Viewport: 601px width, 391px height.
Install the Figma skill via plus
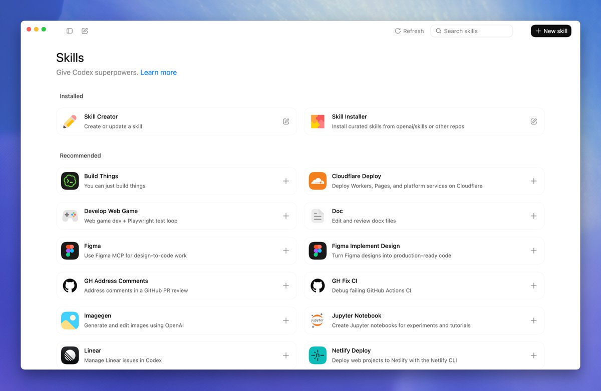pyautogui.click(x=286, y=250)
